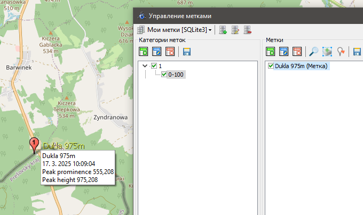Select the 0-100 category tree item
This screenshot has width=363, height=215.
coord(176,75)
